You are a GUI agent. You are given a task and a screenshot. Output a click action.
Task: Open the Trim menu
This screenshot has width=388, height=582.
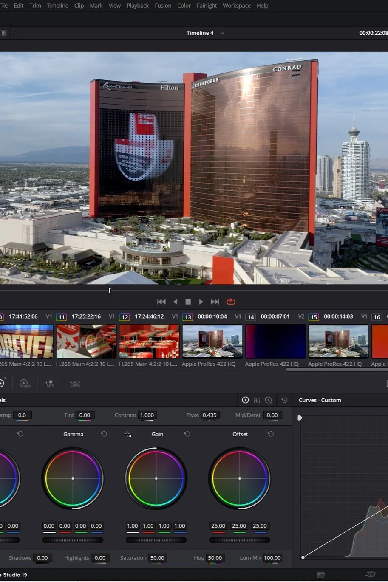(x=35, y=6)
